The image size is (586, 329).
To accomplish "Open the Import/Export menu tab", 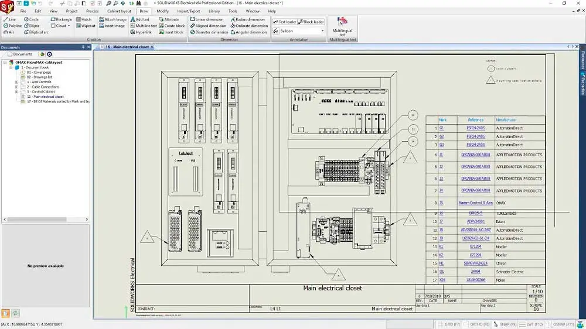I will tap(188, 11).
